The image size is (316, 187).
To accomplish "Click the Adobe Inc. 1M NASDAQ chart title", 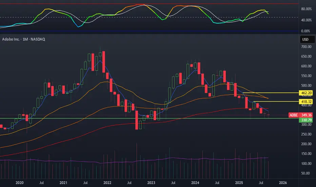I will [24, 39].
